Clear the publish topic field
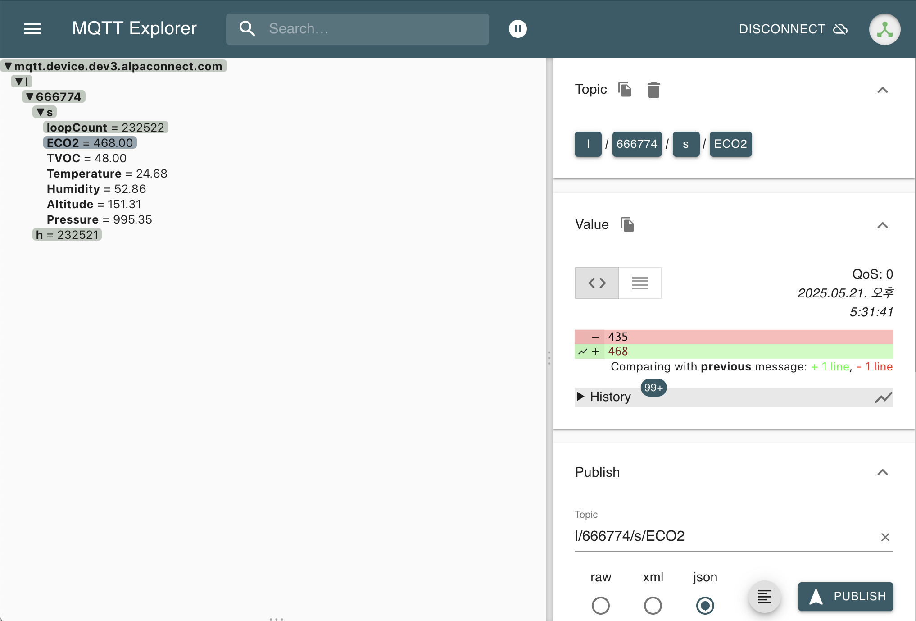The image size is (916, 621). click(x=885, y=537)
